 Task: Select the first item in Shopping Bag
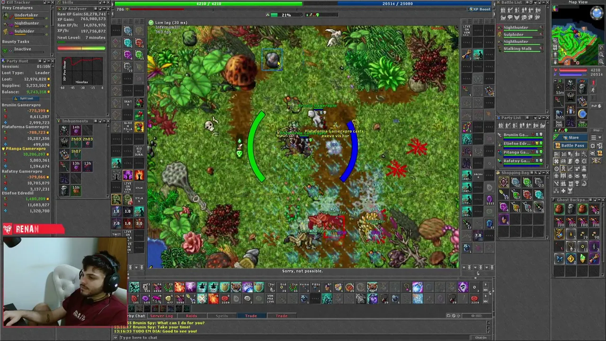(x=503, y=183)
